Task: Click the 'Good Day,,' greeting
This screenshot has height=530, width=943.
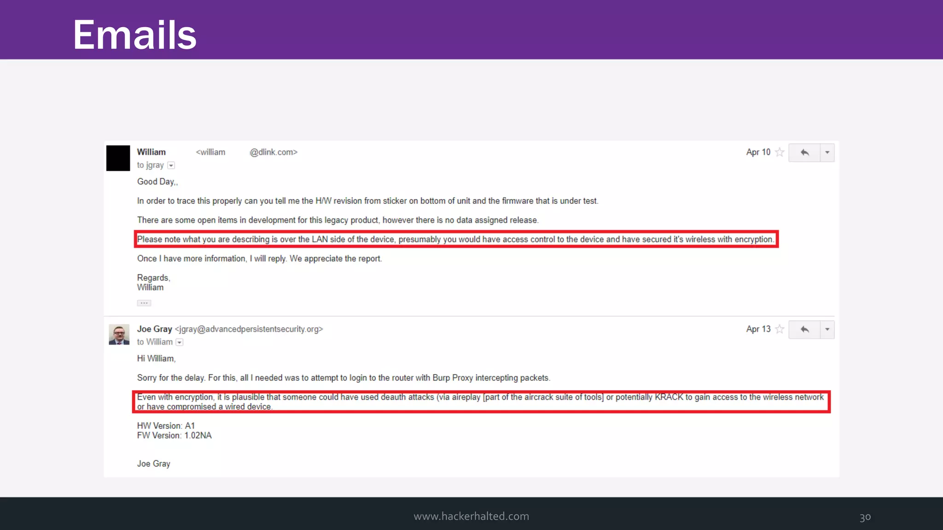Action: click(x=157, y=182)
